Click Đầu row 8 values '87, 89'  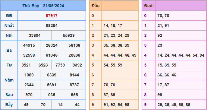click(x=109, y=95)
